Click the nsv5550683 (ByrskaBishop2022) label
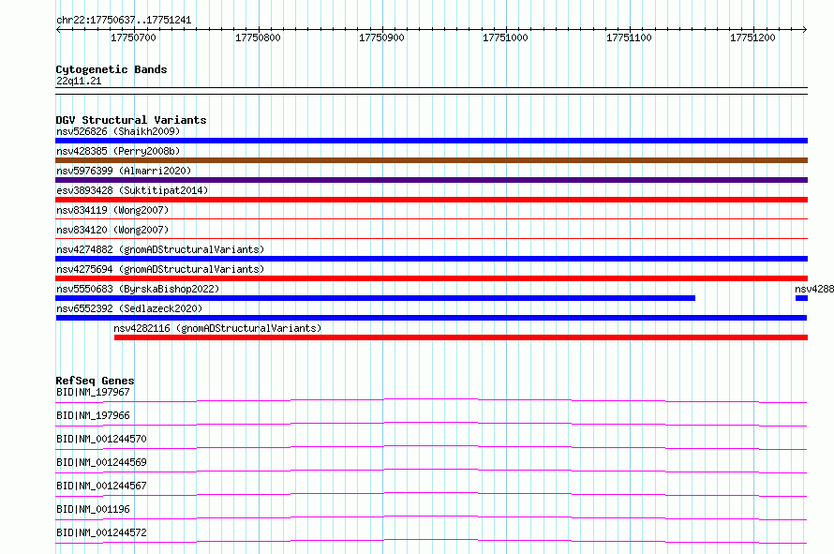This screenshot has width=834, height=554. click(138, 289)
